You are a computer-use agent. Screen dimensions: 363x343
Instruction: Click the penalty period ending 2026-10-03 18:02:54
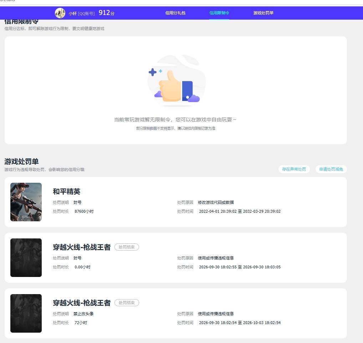240,323
